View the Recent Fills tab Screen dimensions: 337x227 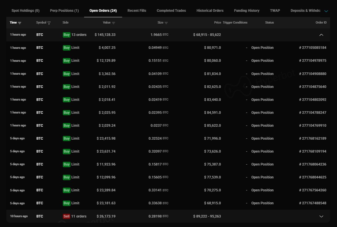(x=137, y=10)
